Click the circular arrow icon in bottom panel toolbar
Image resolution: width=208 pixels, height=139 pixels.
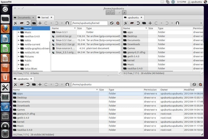point(28,84)
